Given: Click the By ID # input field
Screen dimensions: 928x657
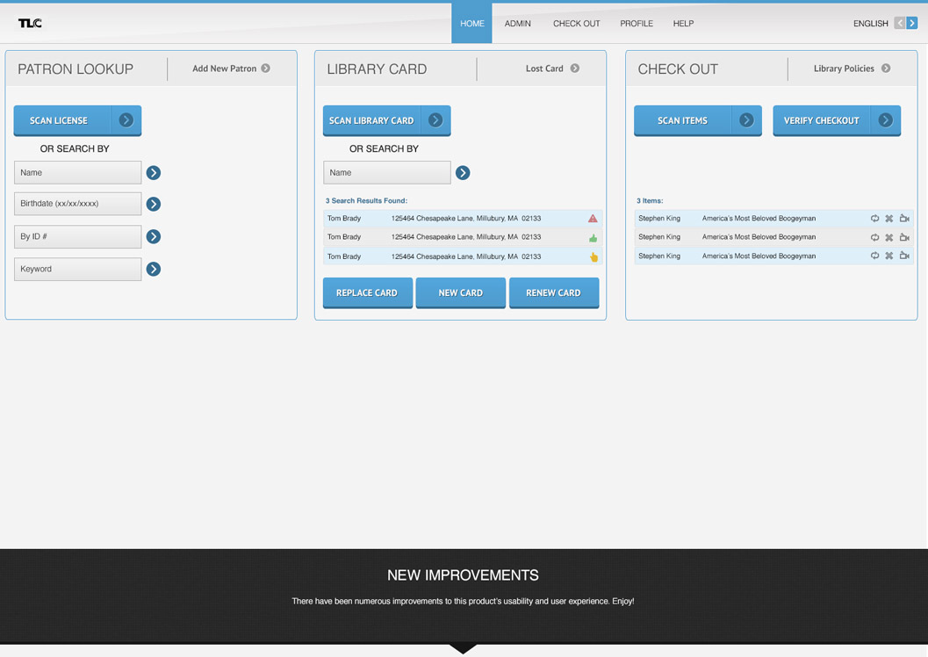Looking at the screenshot, I should [77, 236].
